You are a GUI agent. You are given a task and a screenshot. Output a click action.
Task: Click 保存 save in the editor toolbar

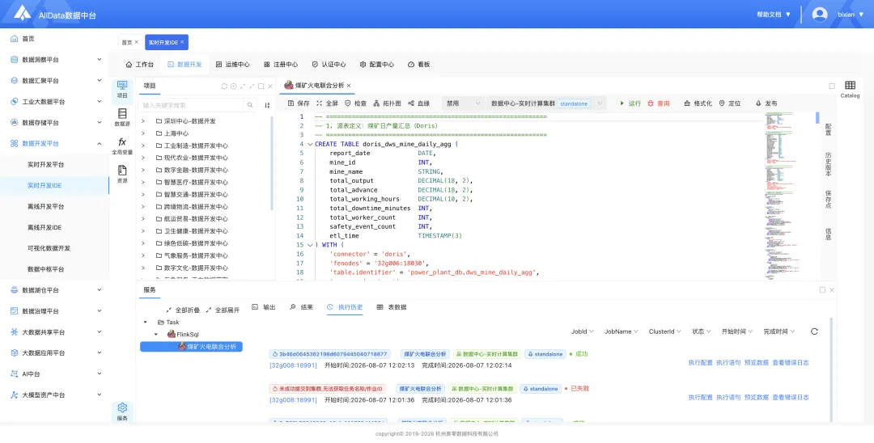(x=298, y=103)
